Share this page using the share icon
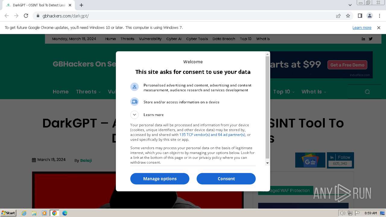Viewport: 386px width, 217px height. 338,16
